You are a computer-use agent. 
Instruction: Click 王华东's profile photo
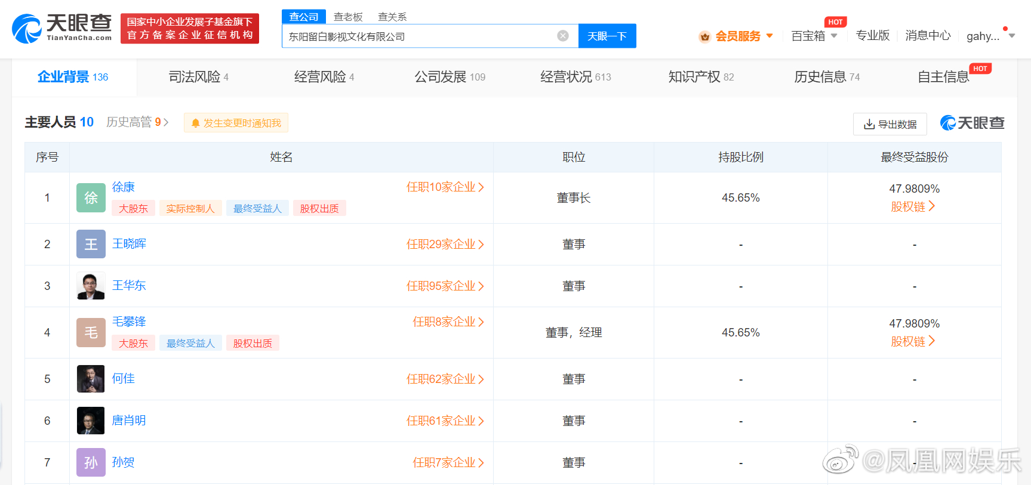point(91,286)
